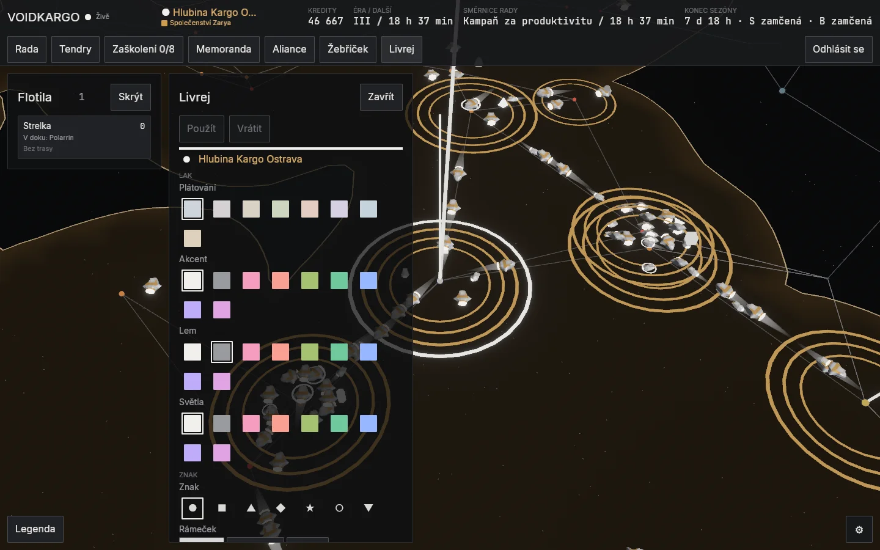880x550 pixels.
Task: Pick the blue Akcent swatch
Action: [x=369, y=280]
